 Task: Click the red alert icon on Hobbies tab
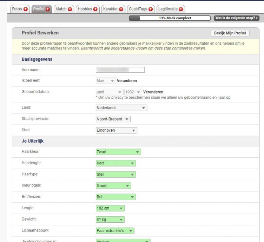tap(95, 9)
